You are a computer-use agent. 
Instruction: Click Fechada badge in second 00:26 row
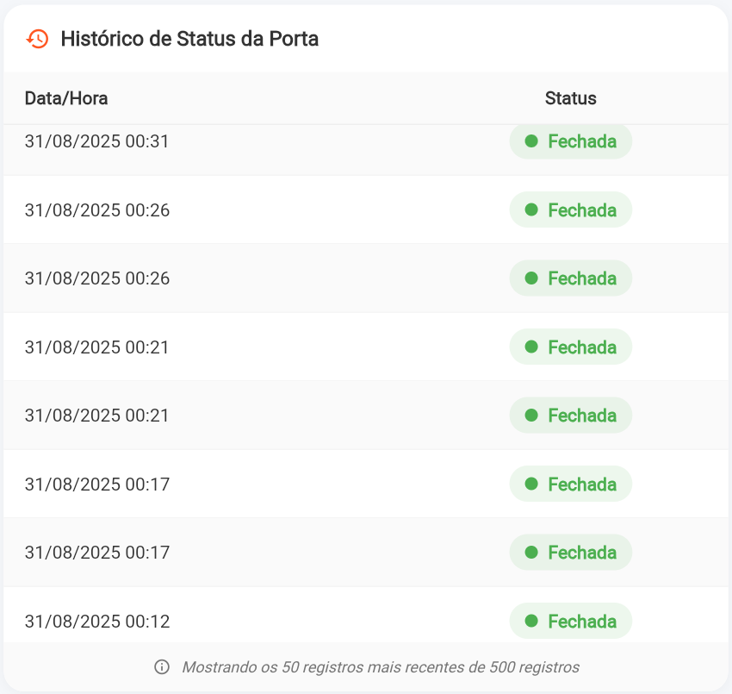tap(571, 278)
